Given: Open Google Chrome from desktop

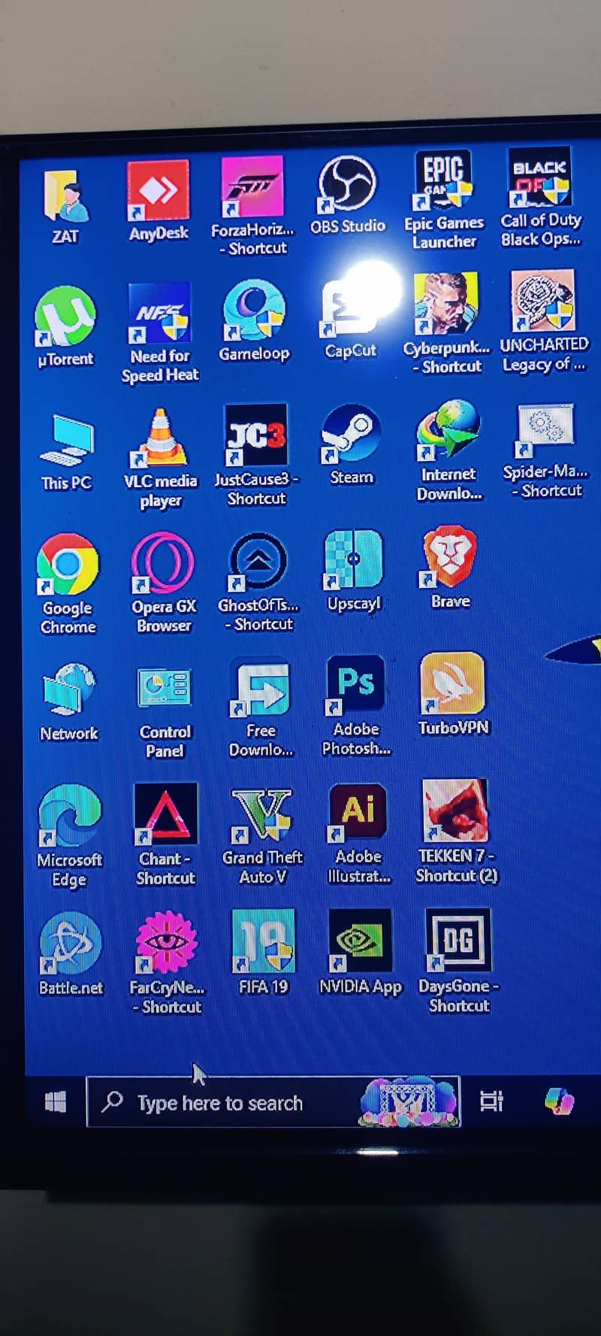Looking at the screenshot, I should [x=68, y=565].
